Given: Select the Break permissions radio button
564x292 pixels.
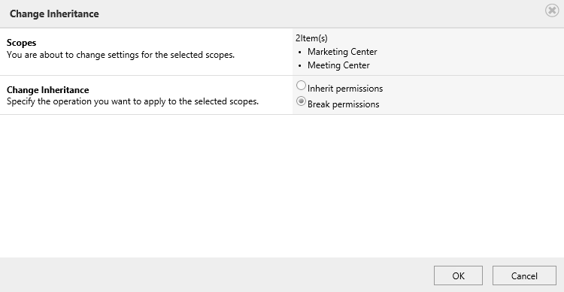Looking at the screenshot, I should click(301, 101).
